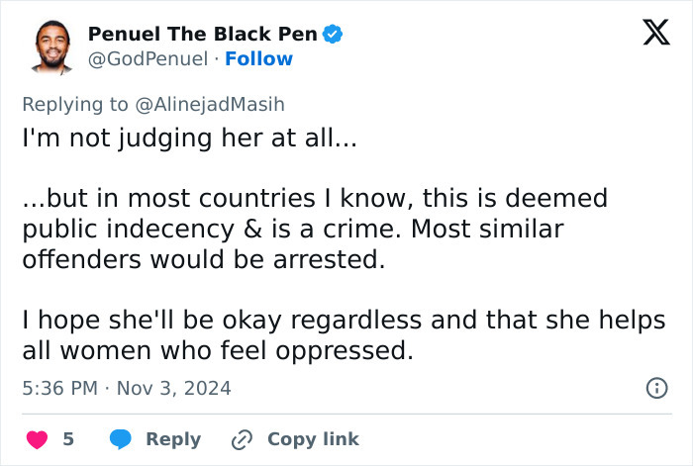Click the blue verified badge
This screenshot has height=466, width=693.
click(x=334, y=35)
